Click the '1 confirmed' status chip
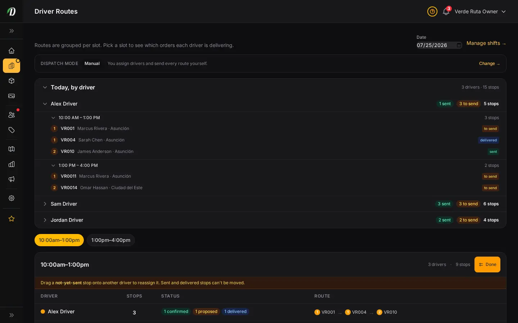Viewport: 518px width, 323px height. 176,312
